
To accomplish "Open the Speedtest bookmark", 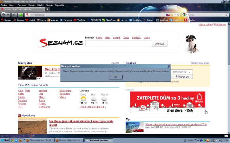I will pyautogui.click(x=162, y=20).
